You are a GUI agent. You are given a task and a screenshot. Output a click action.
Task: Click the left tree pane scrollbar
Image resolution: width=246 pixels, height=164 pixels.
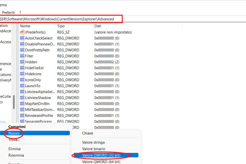pos(14,102)
